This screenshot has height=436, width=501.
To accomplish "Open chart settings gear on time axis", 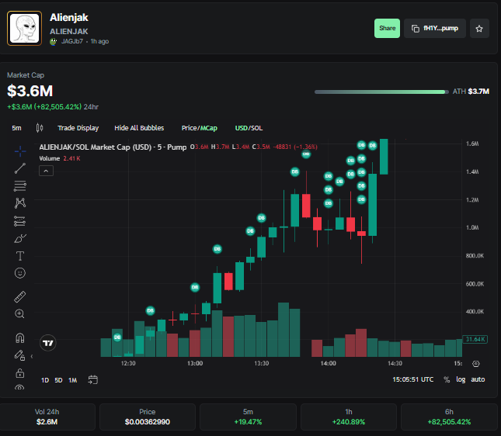I will tap(476, 364).
